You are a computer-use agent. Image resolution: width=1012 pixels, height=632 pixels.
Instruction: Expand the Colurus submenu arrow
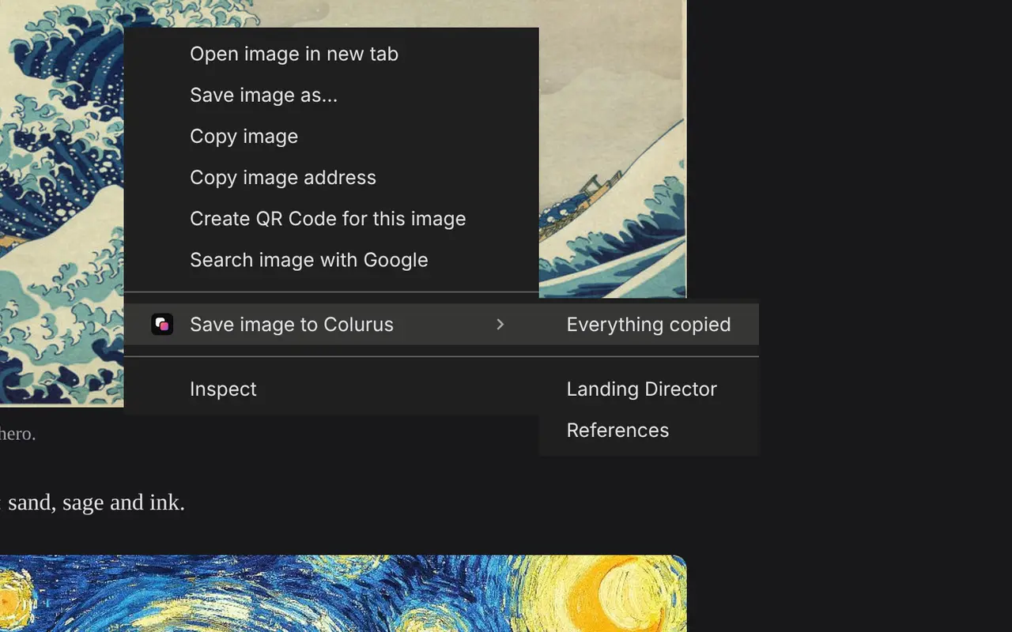pyautogui.click(x=500, y=324)
